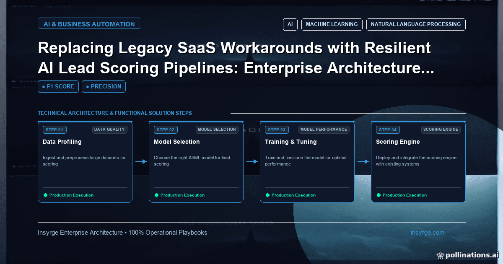
Task: Select the Machine Learning tag
Action: click(x=332, y=24)
